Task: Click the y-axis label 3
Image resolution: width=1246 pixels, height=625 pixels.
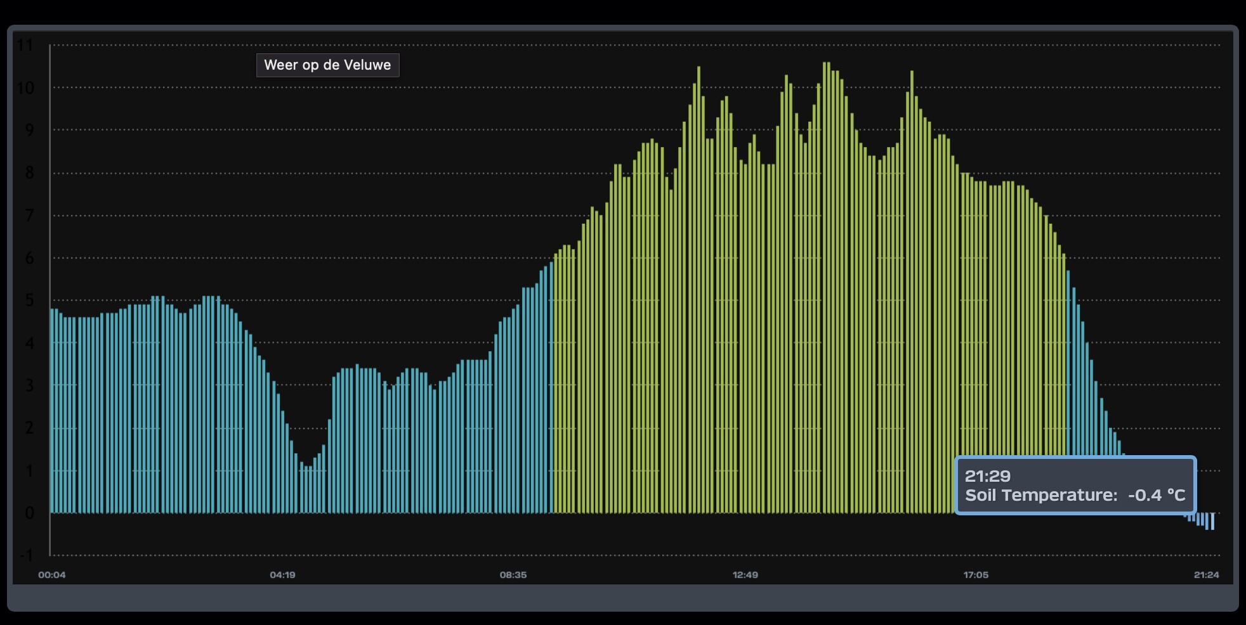Action: tap(29, 385)
